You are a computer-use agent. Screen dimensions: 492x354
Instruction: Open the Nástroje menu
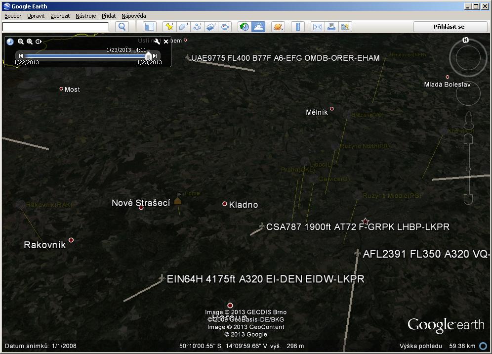pyautogui.click(x=85, y=16)
